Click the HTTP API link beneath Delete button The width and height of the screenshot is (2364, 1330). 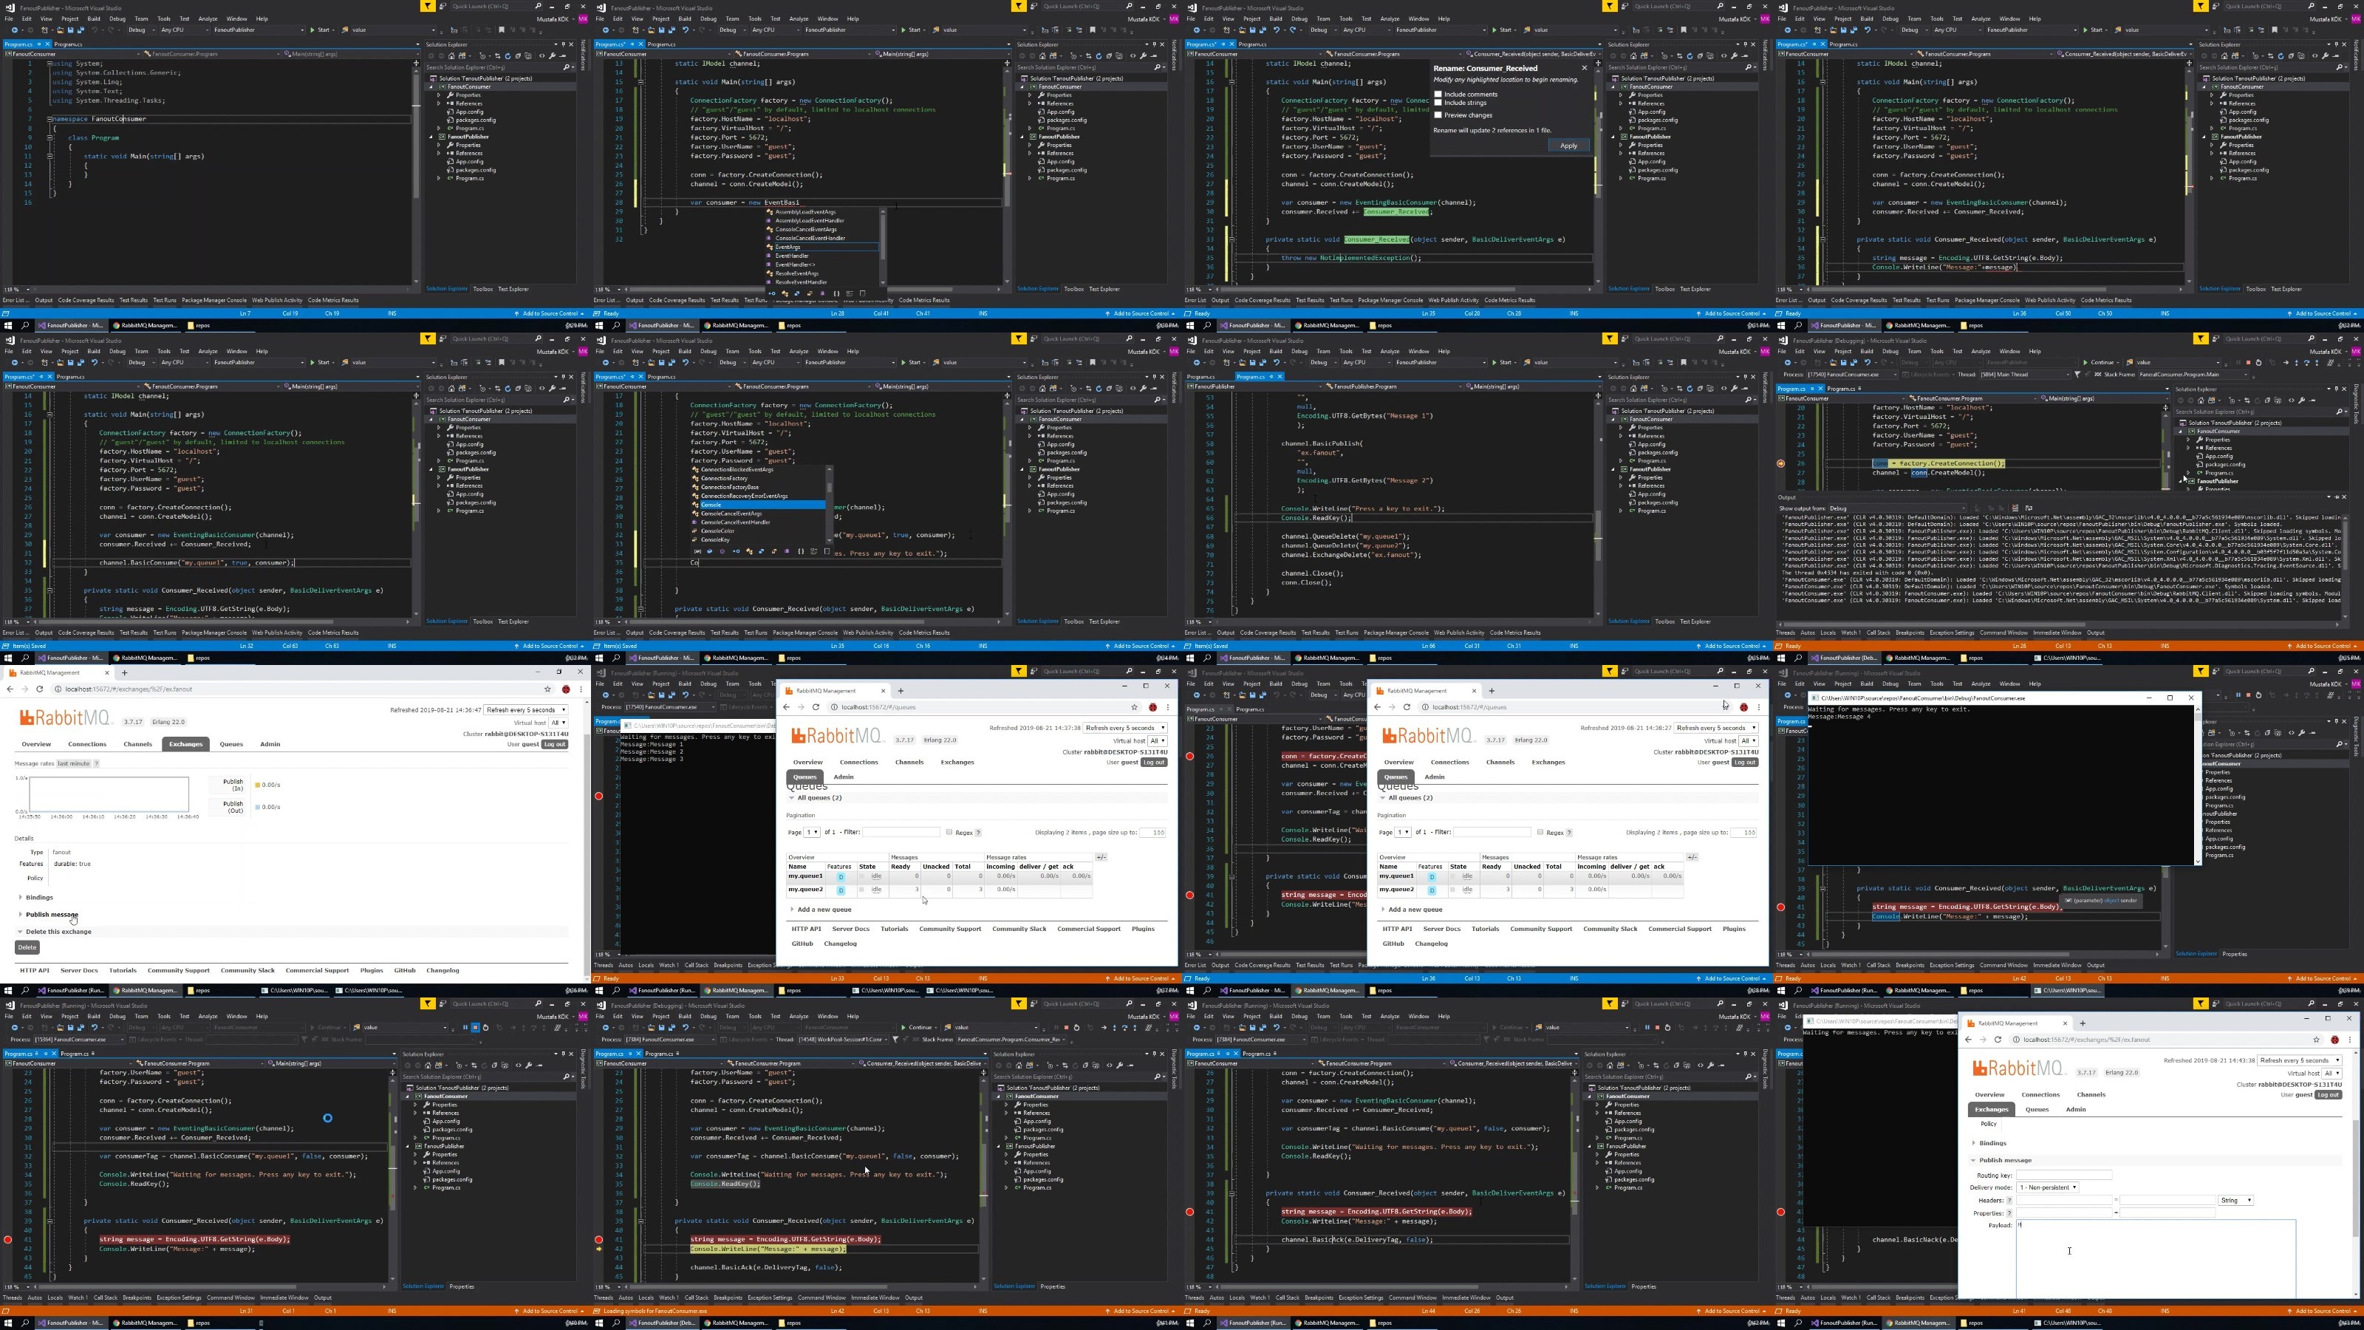click(x=35, y=970)
